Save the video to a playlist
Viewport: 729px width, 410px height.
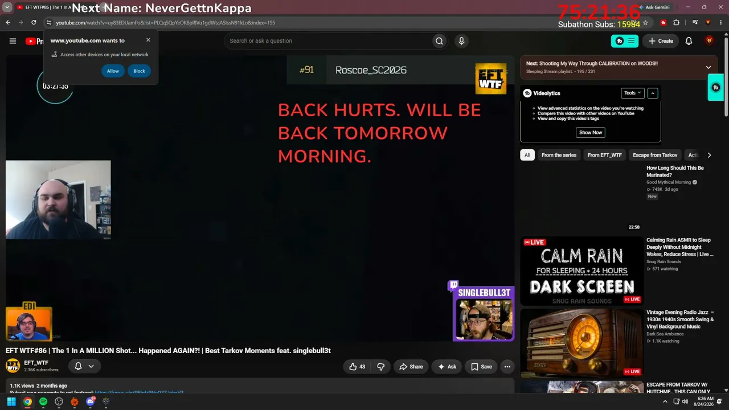pos(481,367)
